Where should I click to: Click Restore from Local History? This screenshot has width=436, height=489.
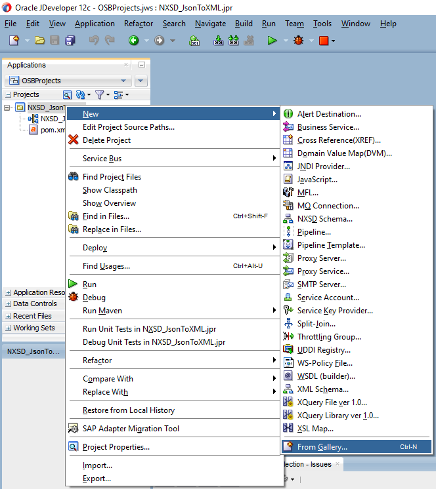(x=173, y=410)
